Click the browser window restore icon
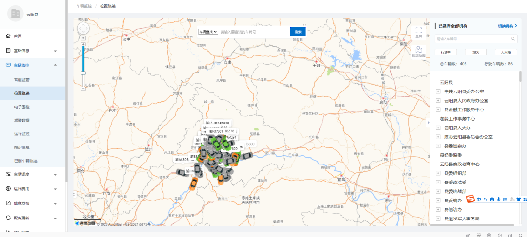Viewport: 527px width, 237px height. 510,235
